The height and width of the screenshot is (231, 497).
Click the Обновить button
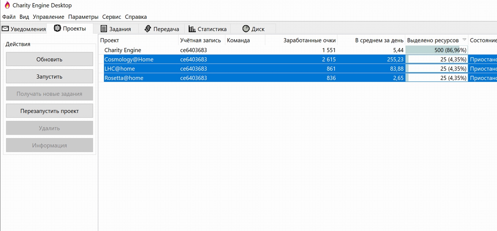tap(50, 59)
